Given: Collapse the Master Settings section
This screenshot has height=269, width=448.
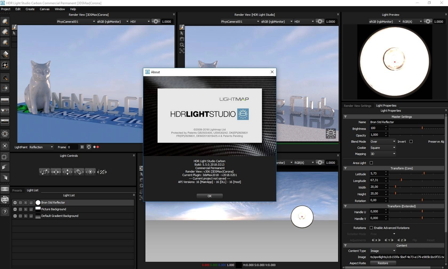Looking at the screenshot, I should click(x=345, y=117).
